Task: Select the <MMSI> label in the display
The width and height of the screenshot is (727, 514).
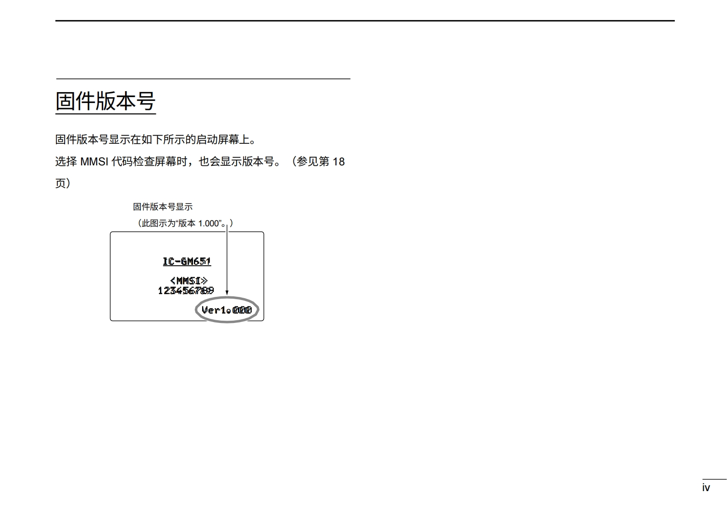Action: tap(188, 280)
